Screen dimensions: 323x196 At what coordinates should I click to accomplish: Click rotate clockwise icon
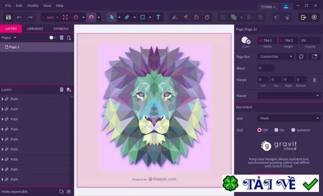(x=207, y=17)
